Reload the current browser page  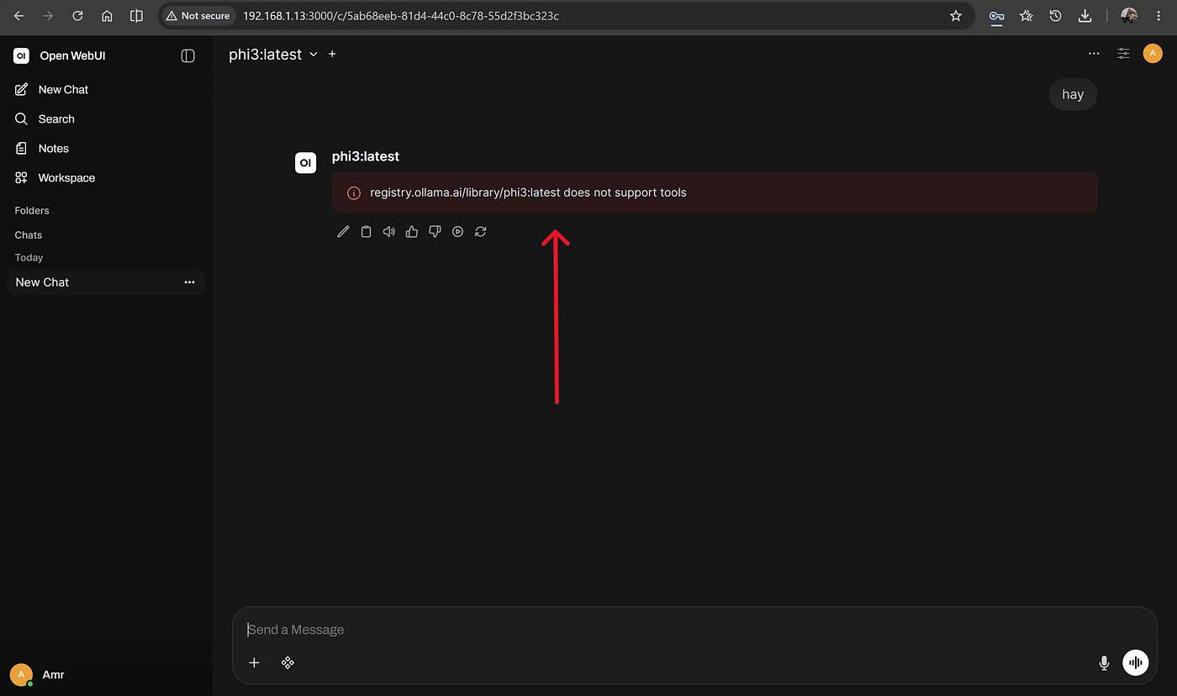tap(77, 16)
